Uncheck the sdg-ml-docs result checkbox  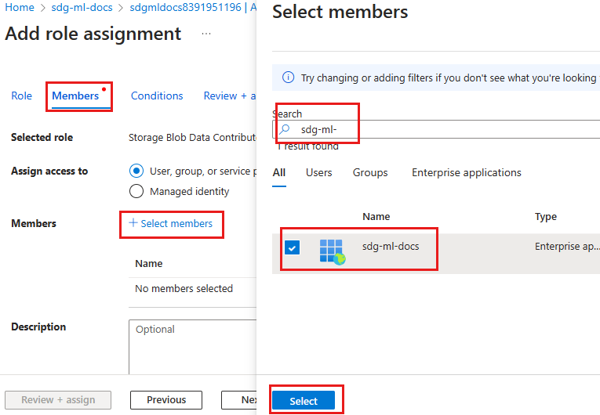[292, 247]
